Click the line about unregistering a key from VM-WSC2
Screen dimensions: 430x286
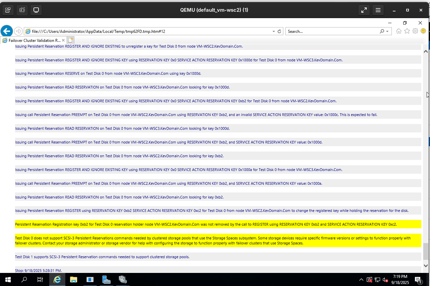[x=218, y=46]
